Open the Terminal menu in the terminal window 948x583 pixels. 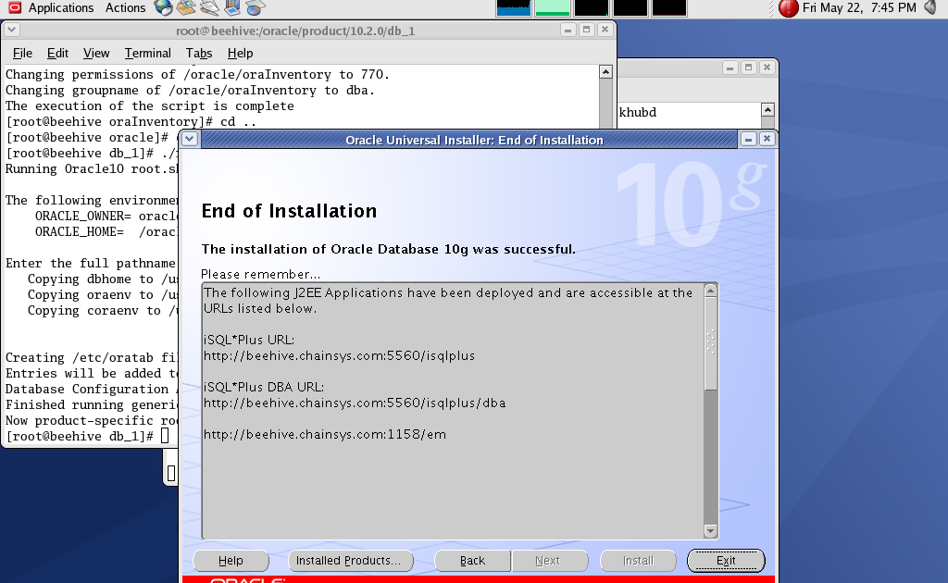click(147, 53)
